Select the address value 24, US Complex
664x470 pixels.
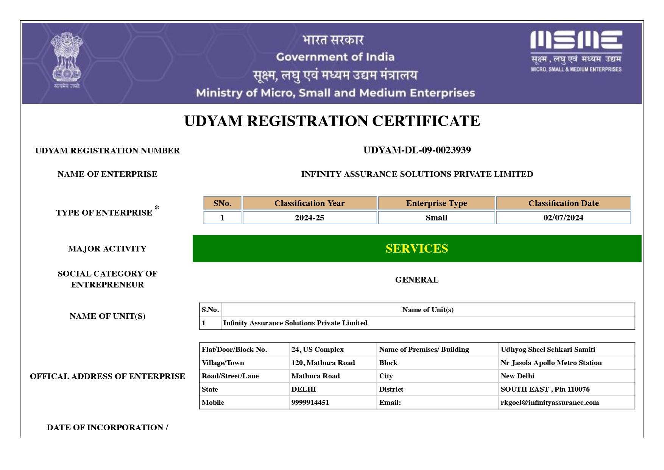point(318,350)
